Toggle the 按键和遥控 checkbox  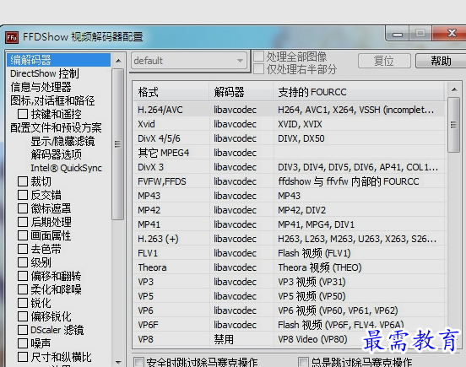tap(23, 114)
